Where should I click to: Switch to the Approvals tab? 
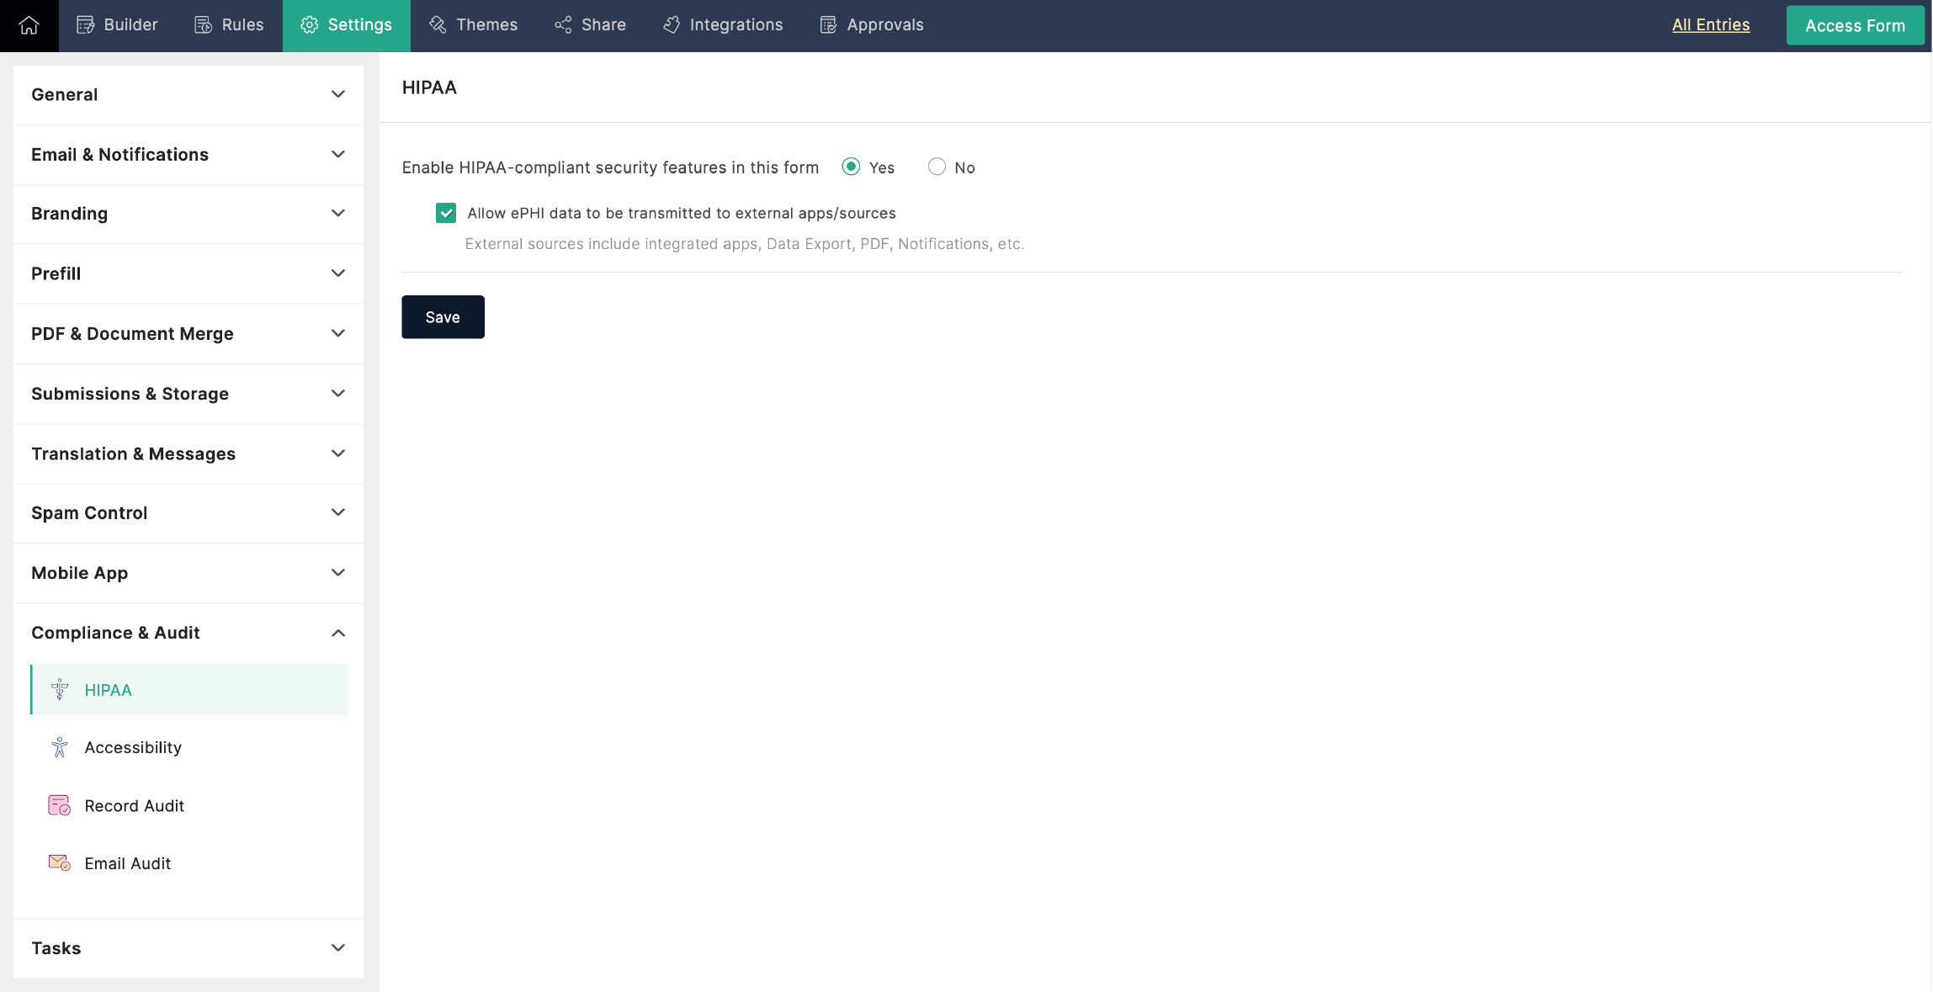(872, 25)
